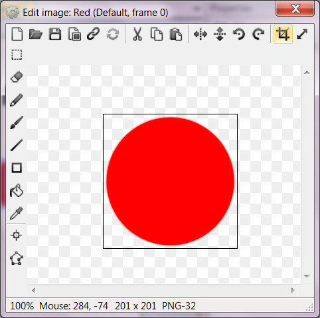The image size is (320, 318).
Task: Use the Color picker eyedropper tool
Action: (x=17, y=213)
